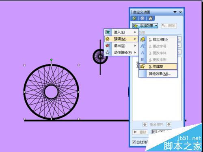
Task: Click the green rotation handle of the wheel
Action: pyautogui.click(x=51, y=60)
